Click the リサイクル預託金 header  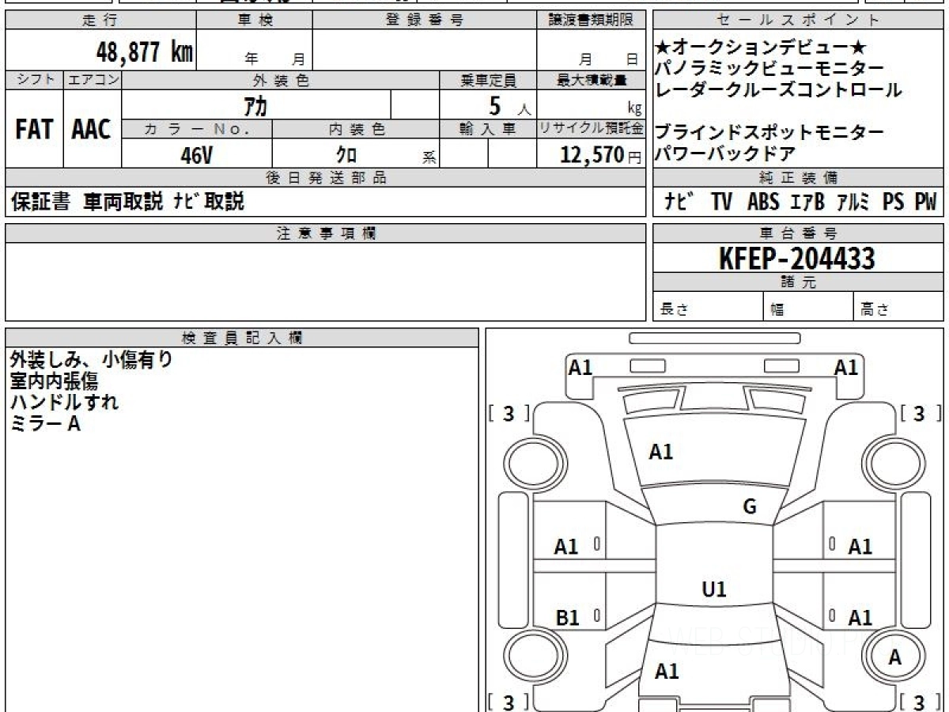pyautogui.click(x=591, y=129)
